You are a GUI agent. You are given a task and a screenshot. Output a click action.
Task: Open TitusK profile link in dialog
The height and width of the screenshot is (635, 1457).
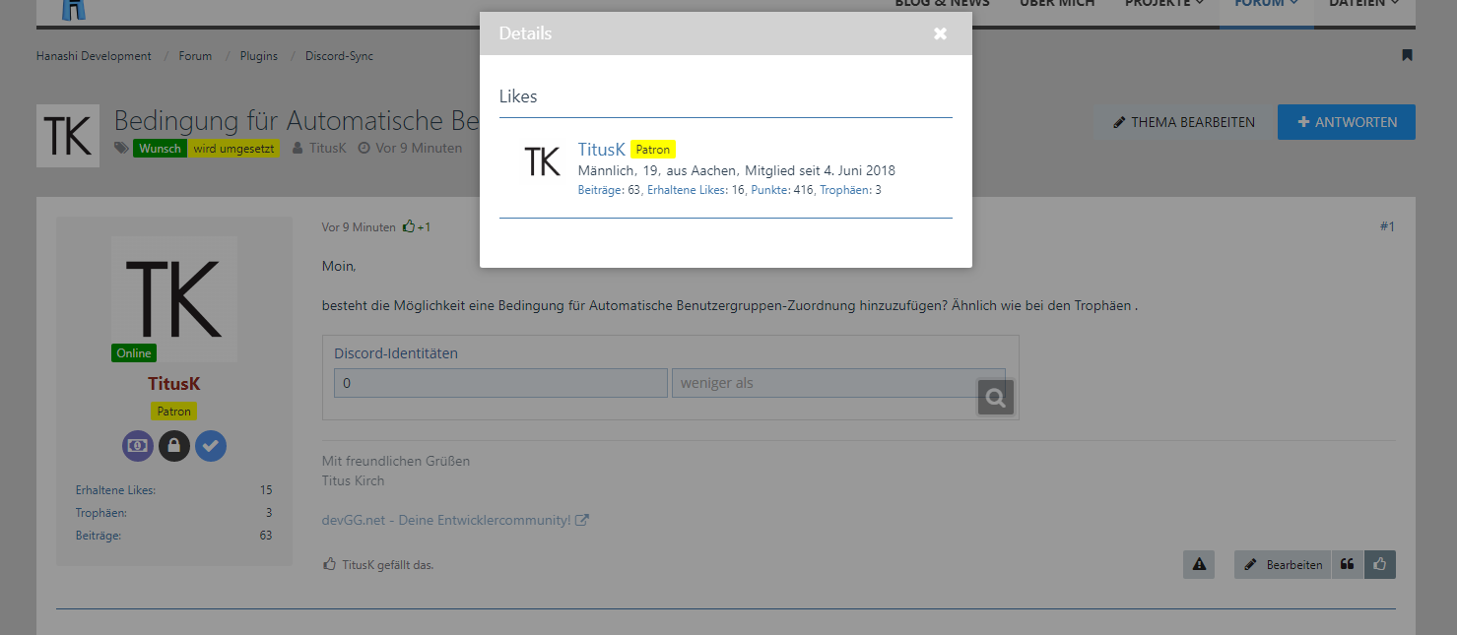[601, 150]
